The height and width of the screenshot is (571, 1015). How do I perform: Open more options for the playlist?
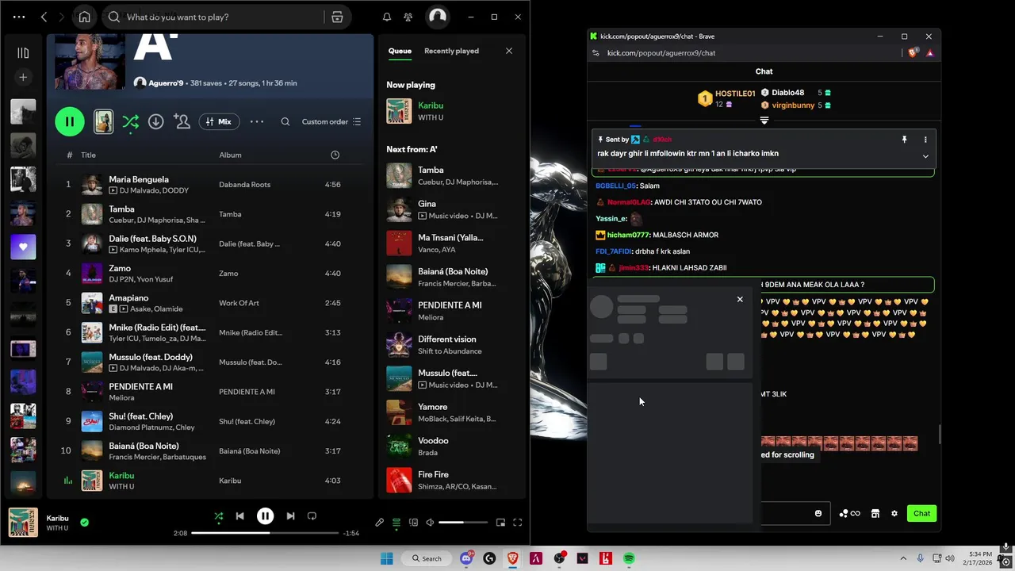pyautogui.click(x=257, y=121)
